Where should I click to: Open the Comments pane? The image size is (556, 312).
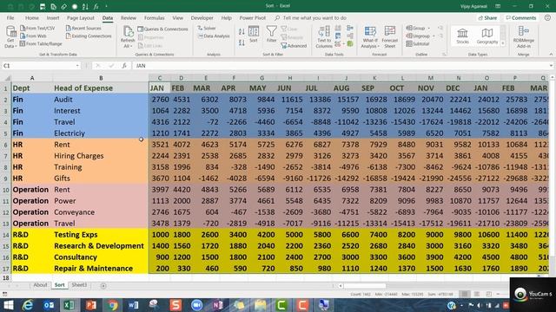pos(521,17)
